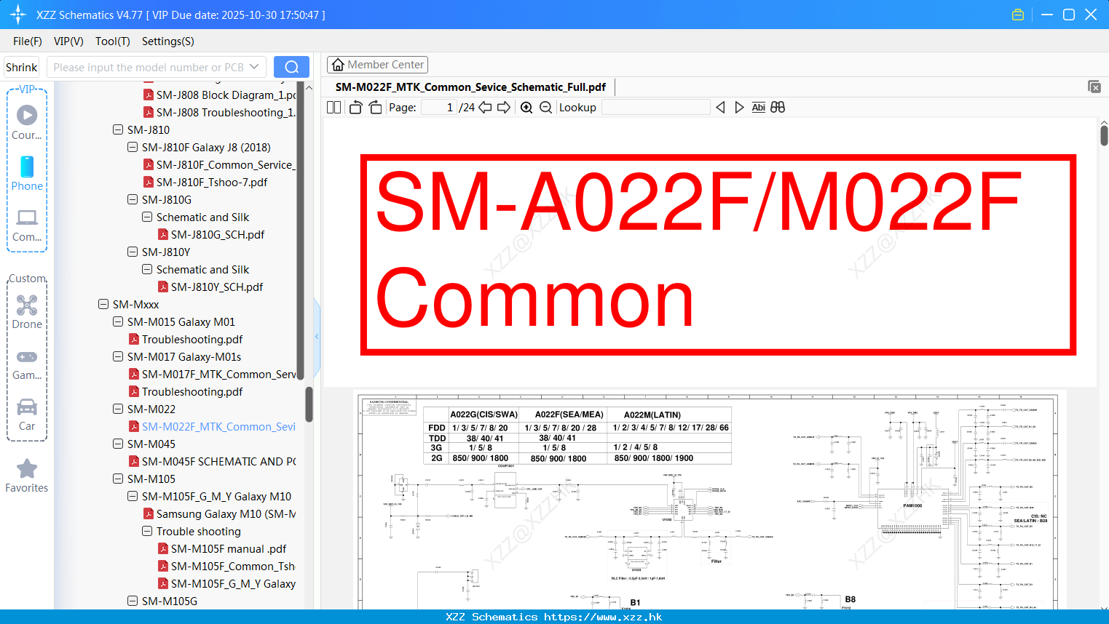
Task: Open the Courses sidebar section
Action: click(27, 122)
